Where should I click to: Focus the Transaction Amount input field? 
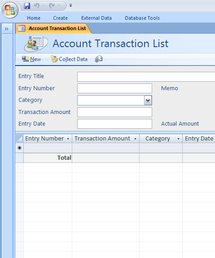point(114,112)
